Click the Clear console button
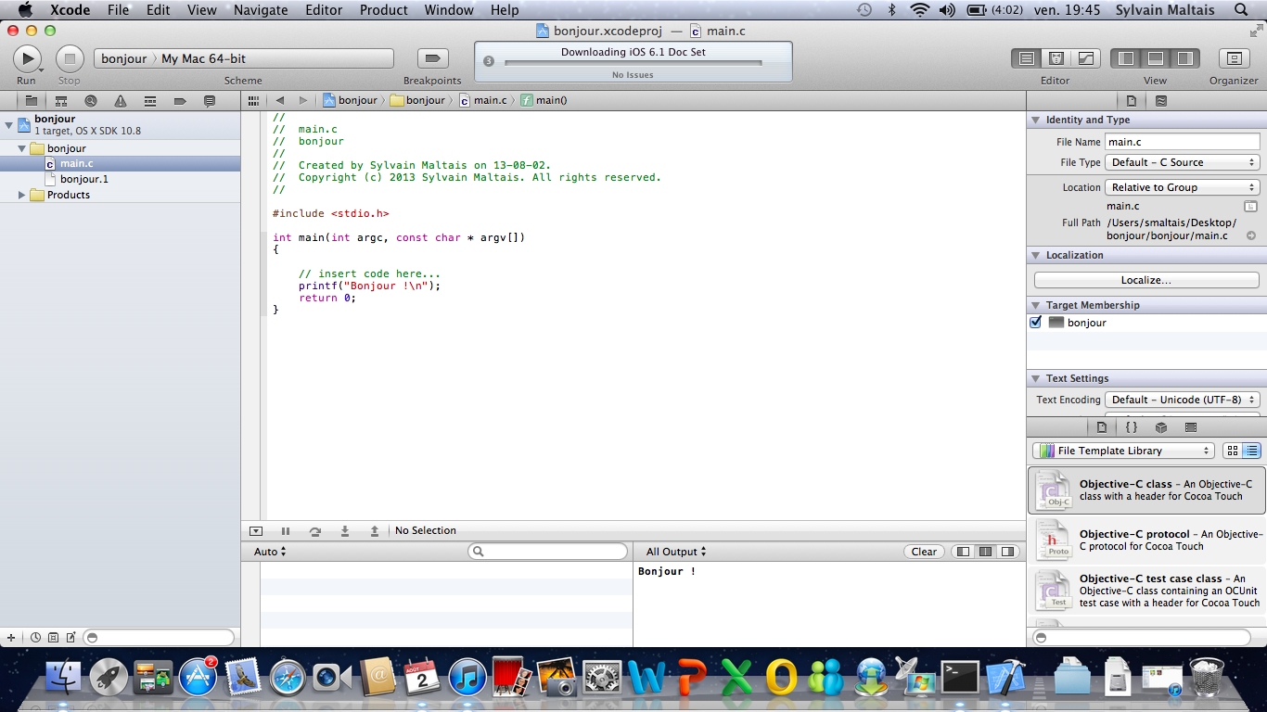Viewport: 1267px width, 712px height. coord(924,552)
